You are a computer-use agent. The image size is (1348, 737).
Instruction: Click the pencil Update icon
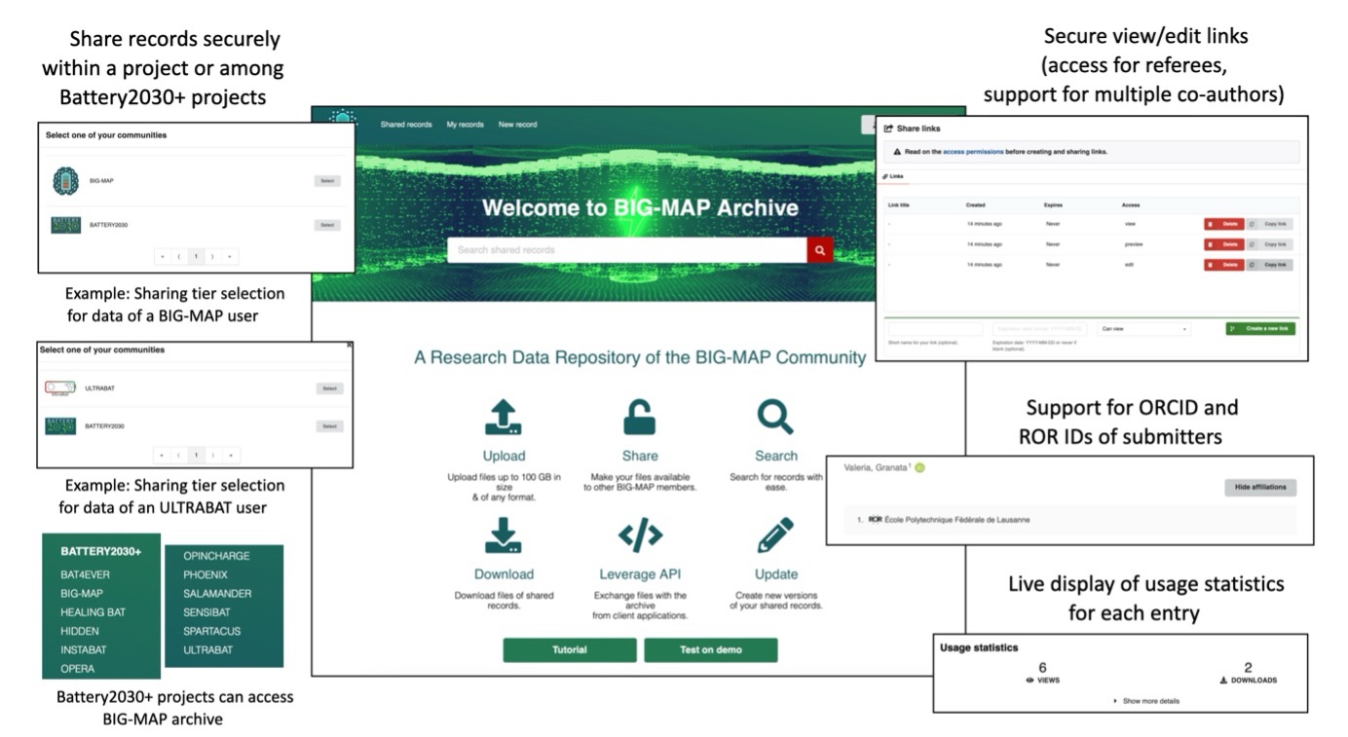[775, 535]
